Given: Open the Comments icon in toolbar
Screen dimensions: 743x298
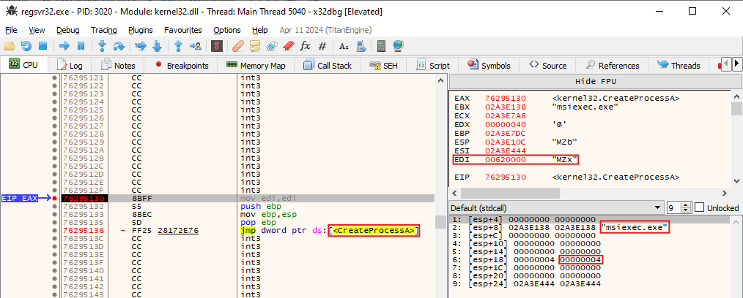Looking at the screenshot, I should tap(256, 46).
